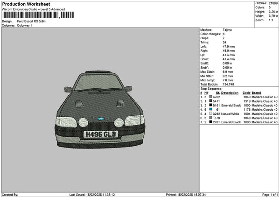Click the H496 GLB license plate

[x=101, y=134]
